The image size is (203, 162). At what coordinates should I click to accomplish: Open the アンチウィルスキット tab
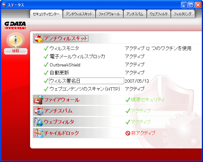[79, 14]
